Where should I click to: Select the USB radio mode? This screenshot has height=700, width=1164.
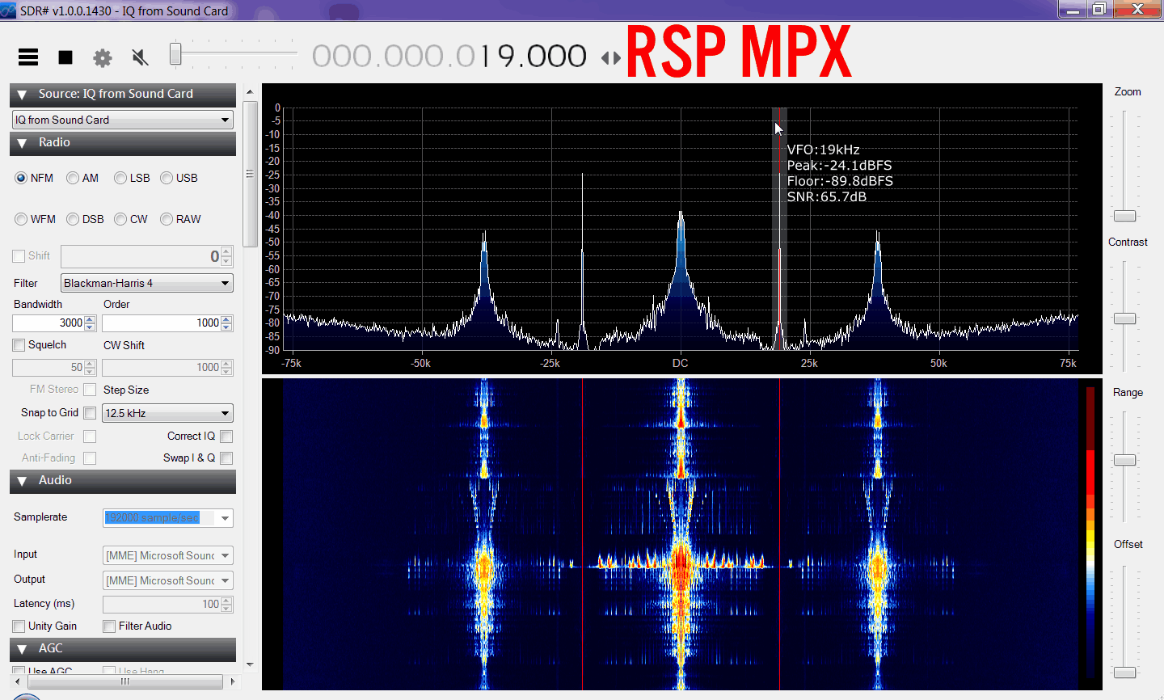tap(167, 178)
